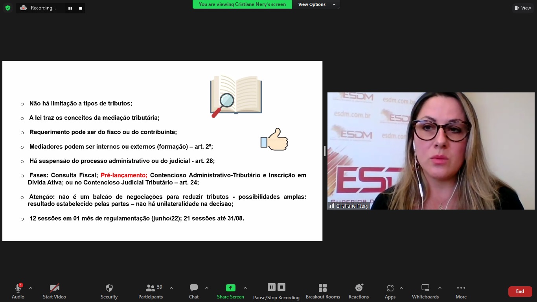Image resolution: width=537 pixels, height=302 pixels.
Task: Expand the Share Screen options arrow
Action: point(245,288)
